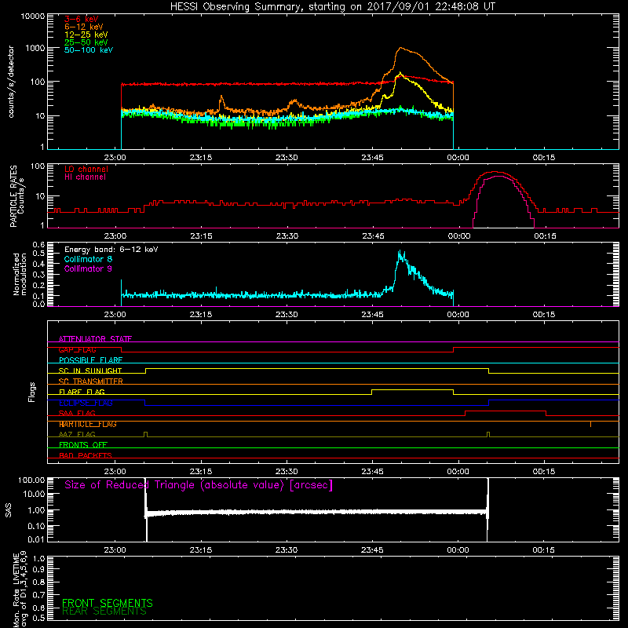Image resolution: width=628 pixels, height=628 pixels.
Task: Click the SAA_FLAG label
Action: [77, 413]
